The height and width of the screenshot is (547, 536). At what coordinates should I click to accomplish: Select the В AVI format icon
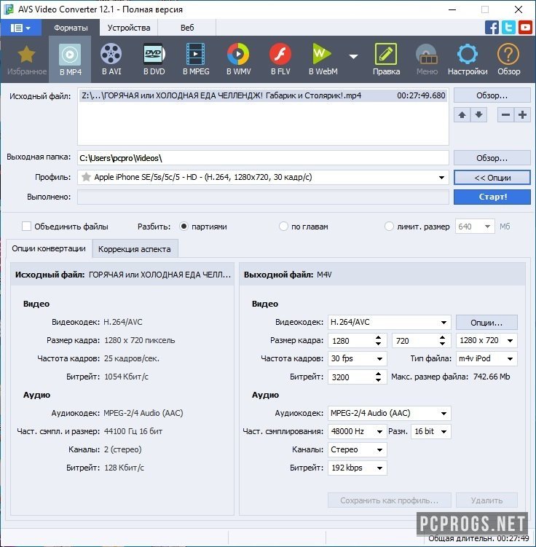point(111,59)
